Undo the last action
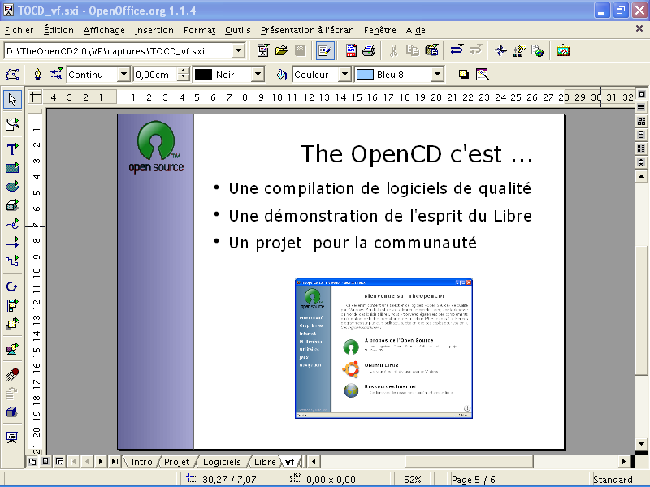 click(x=457, y=50)
